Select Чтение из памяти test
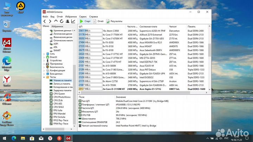The width and height of the screenshot is (253, 142). tap(61, 80)
